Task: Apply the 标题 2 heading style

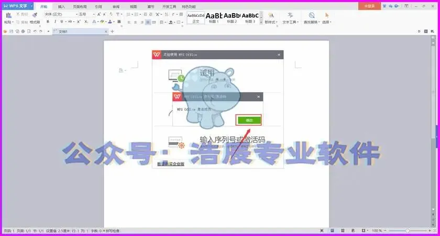Action: [232, 18]
